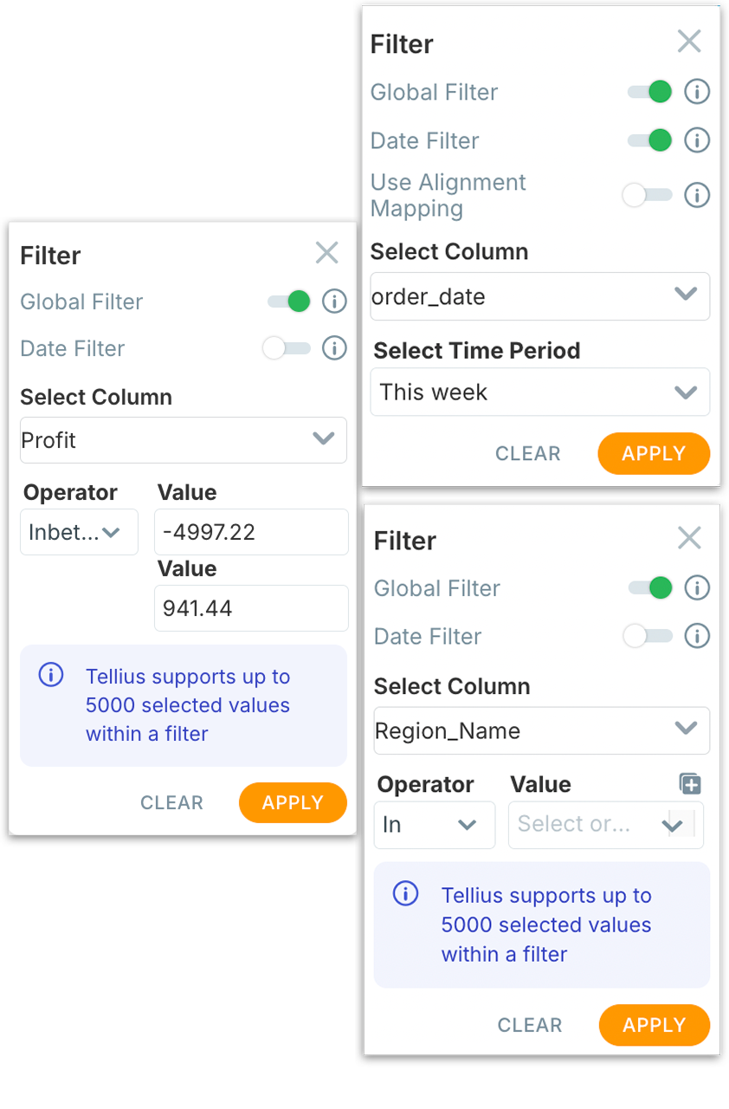The width and height of the screenshot is (729, 1109).
Task: Open the In operator dropdown
Action: pyautogui.click(x=434, y=824)
